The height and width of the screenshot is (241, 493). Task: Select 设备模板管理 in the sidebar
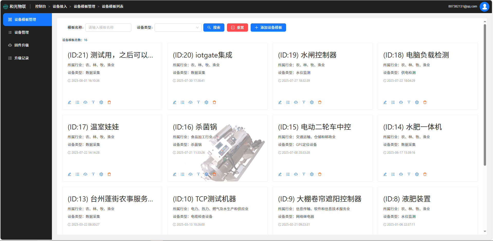[x=28, y=20]
